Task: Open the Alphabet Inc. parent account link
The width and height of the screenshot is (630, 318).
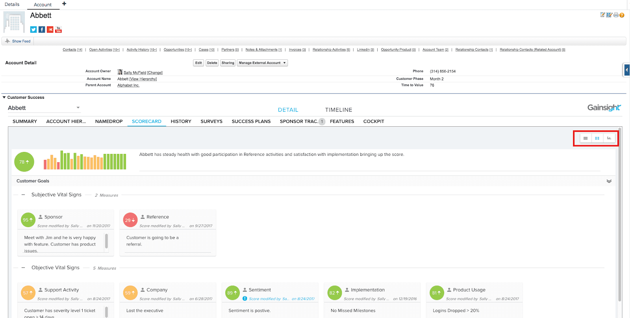Action: [128, 85]
